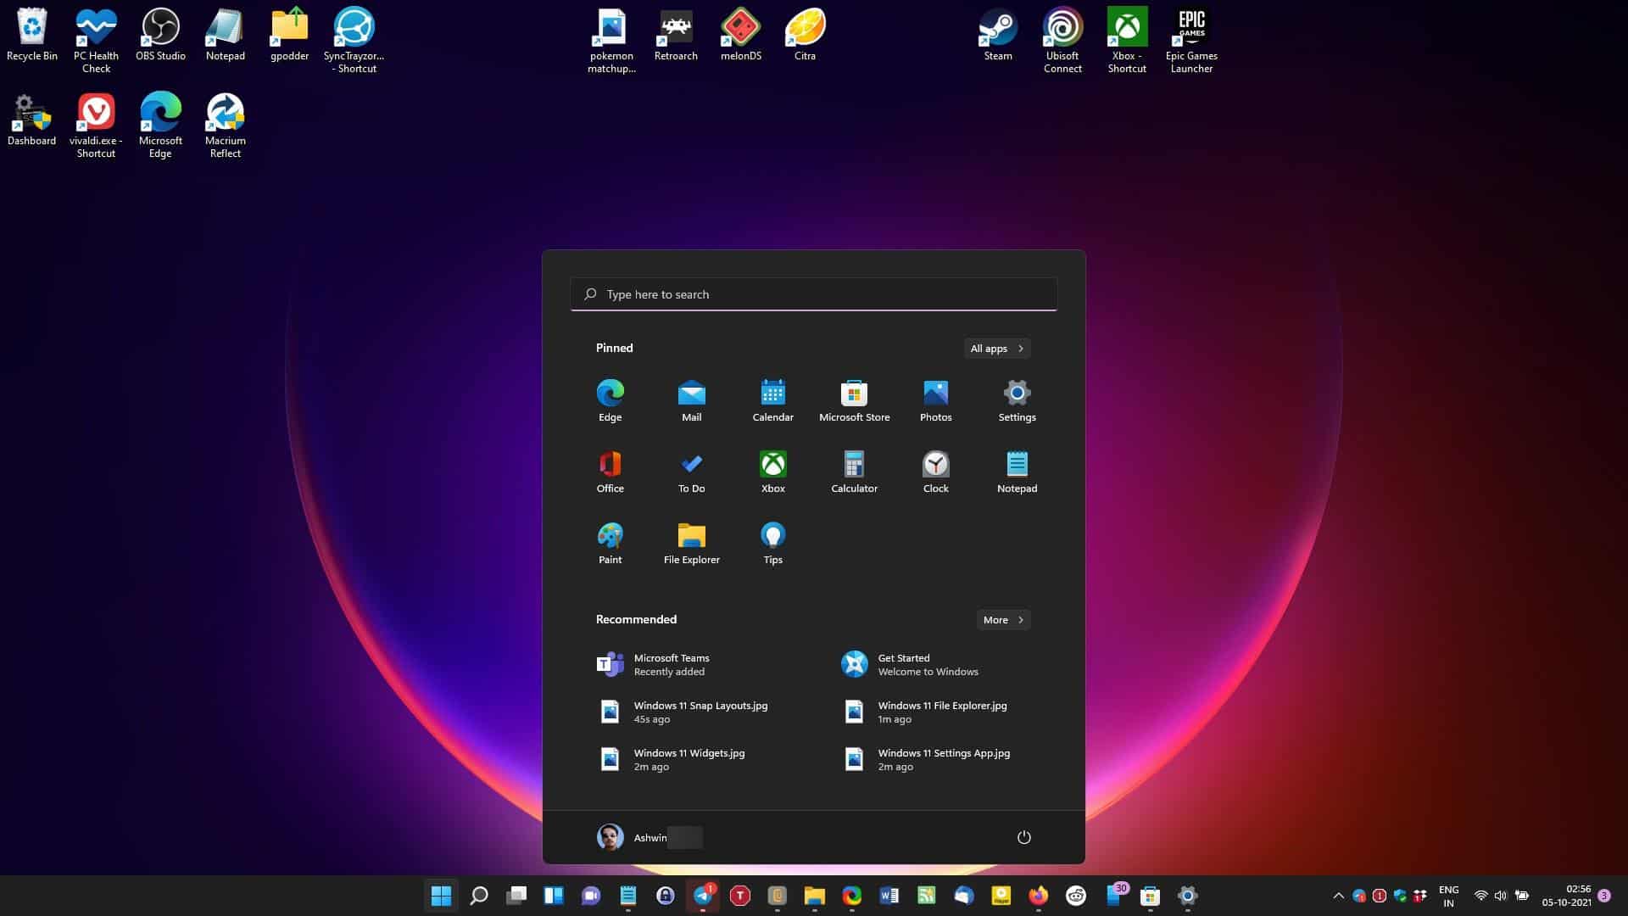Image resolution: width=1628 pixels, height=916 pixels.
Task: Open Word from the taskbar
Action: [x=889, y=896]
